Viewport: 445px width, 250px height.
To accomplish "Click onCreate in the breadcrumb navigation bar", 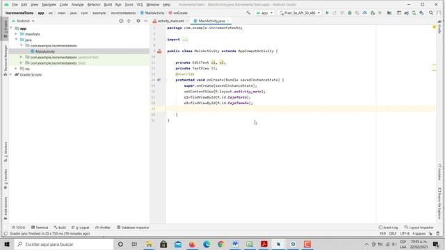I will click(x=178, y=13).
